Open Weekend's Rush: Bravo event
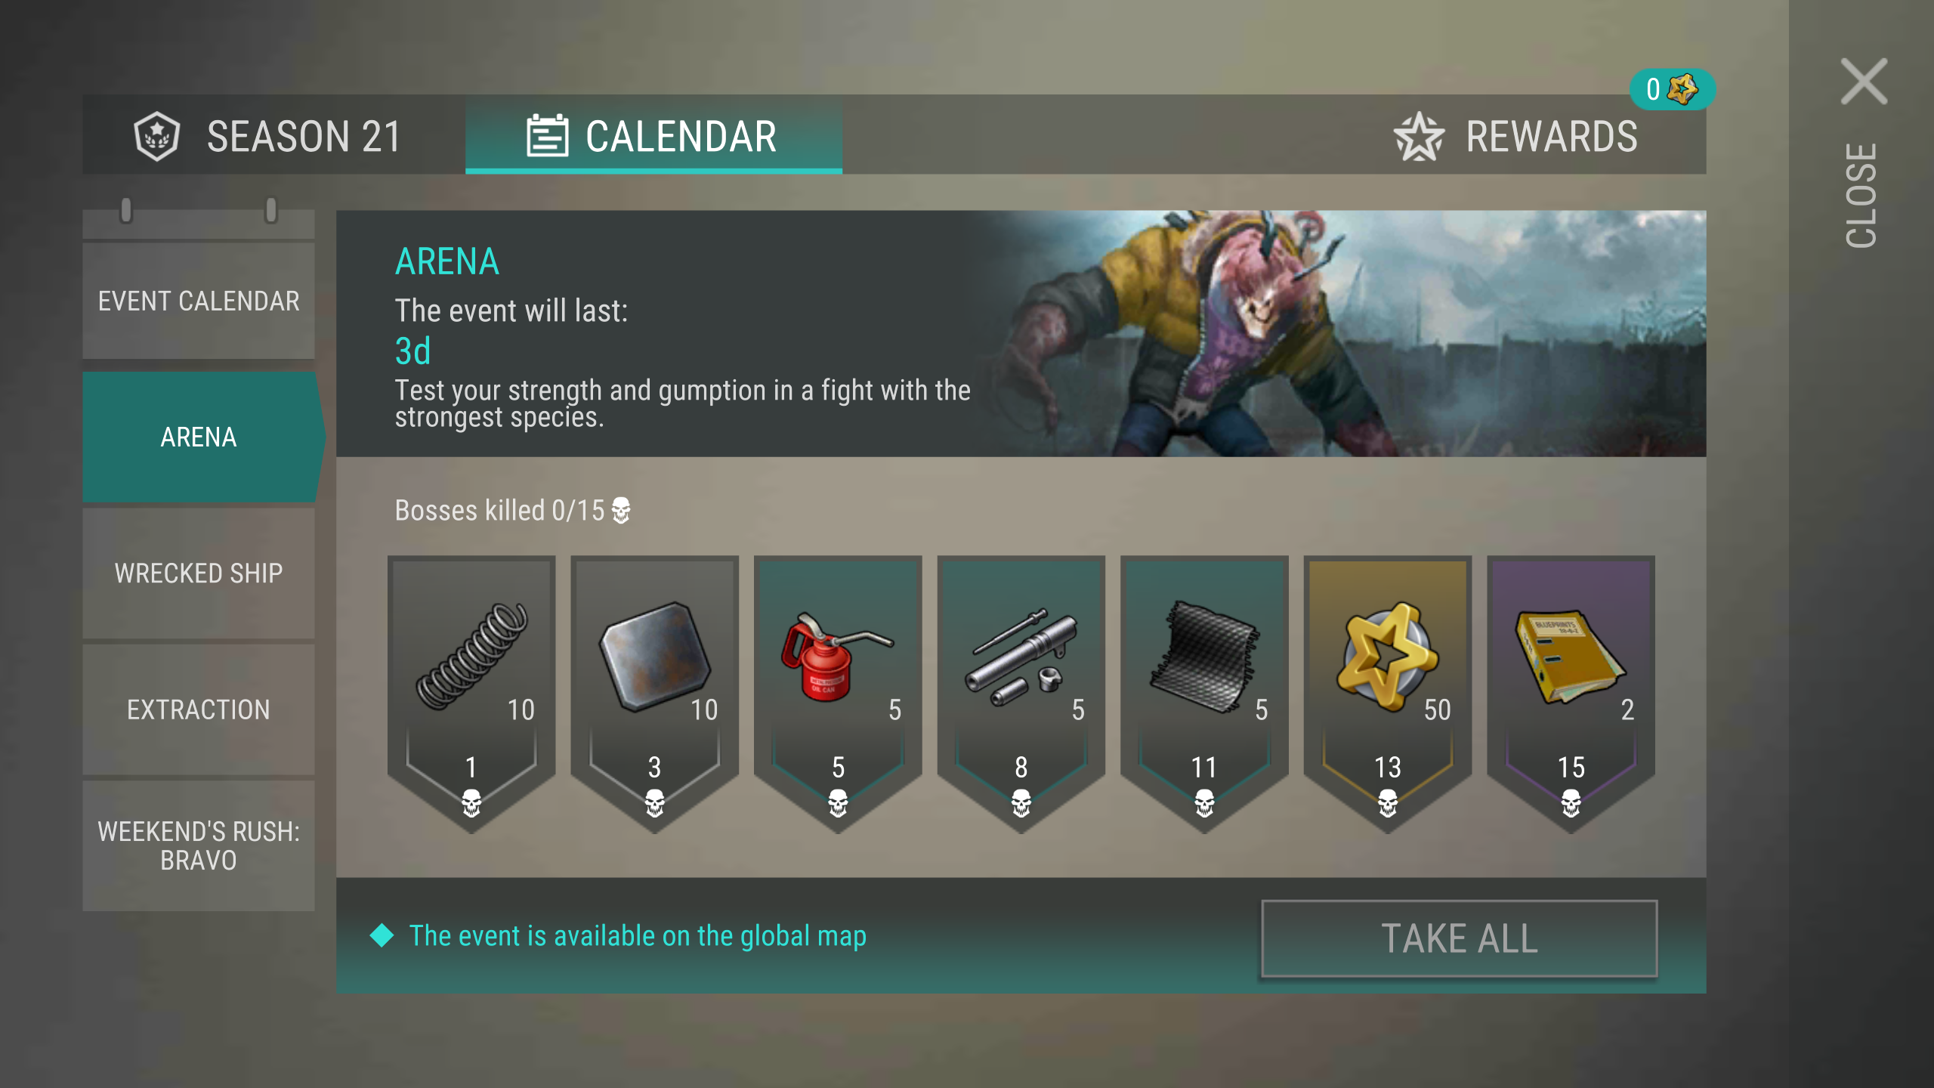1934x1088 pixels. tap(199, 845)
